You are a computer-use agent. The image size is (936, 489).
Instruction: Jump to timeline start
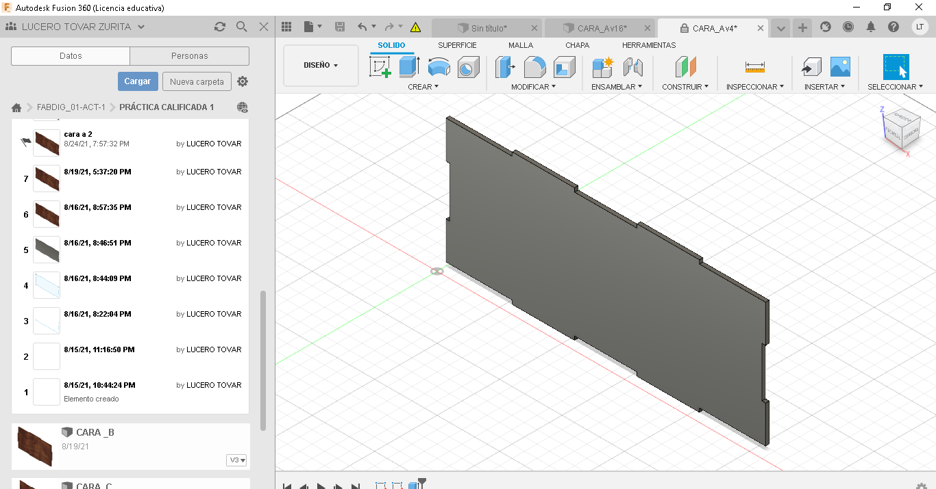point(287,486)
